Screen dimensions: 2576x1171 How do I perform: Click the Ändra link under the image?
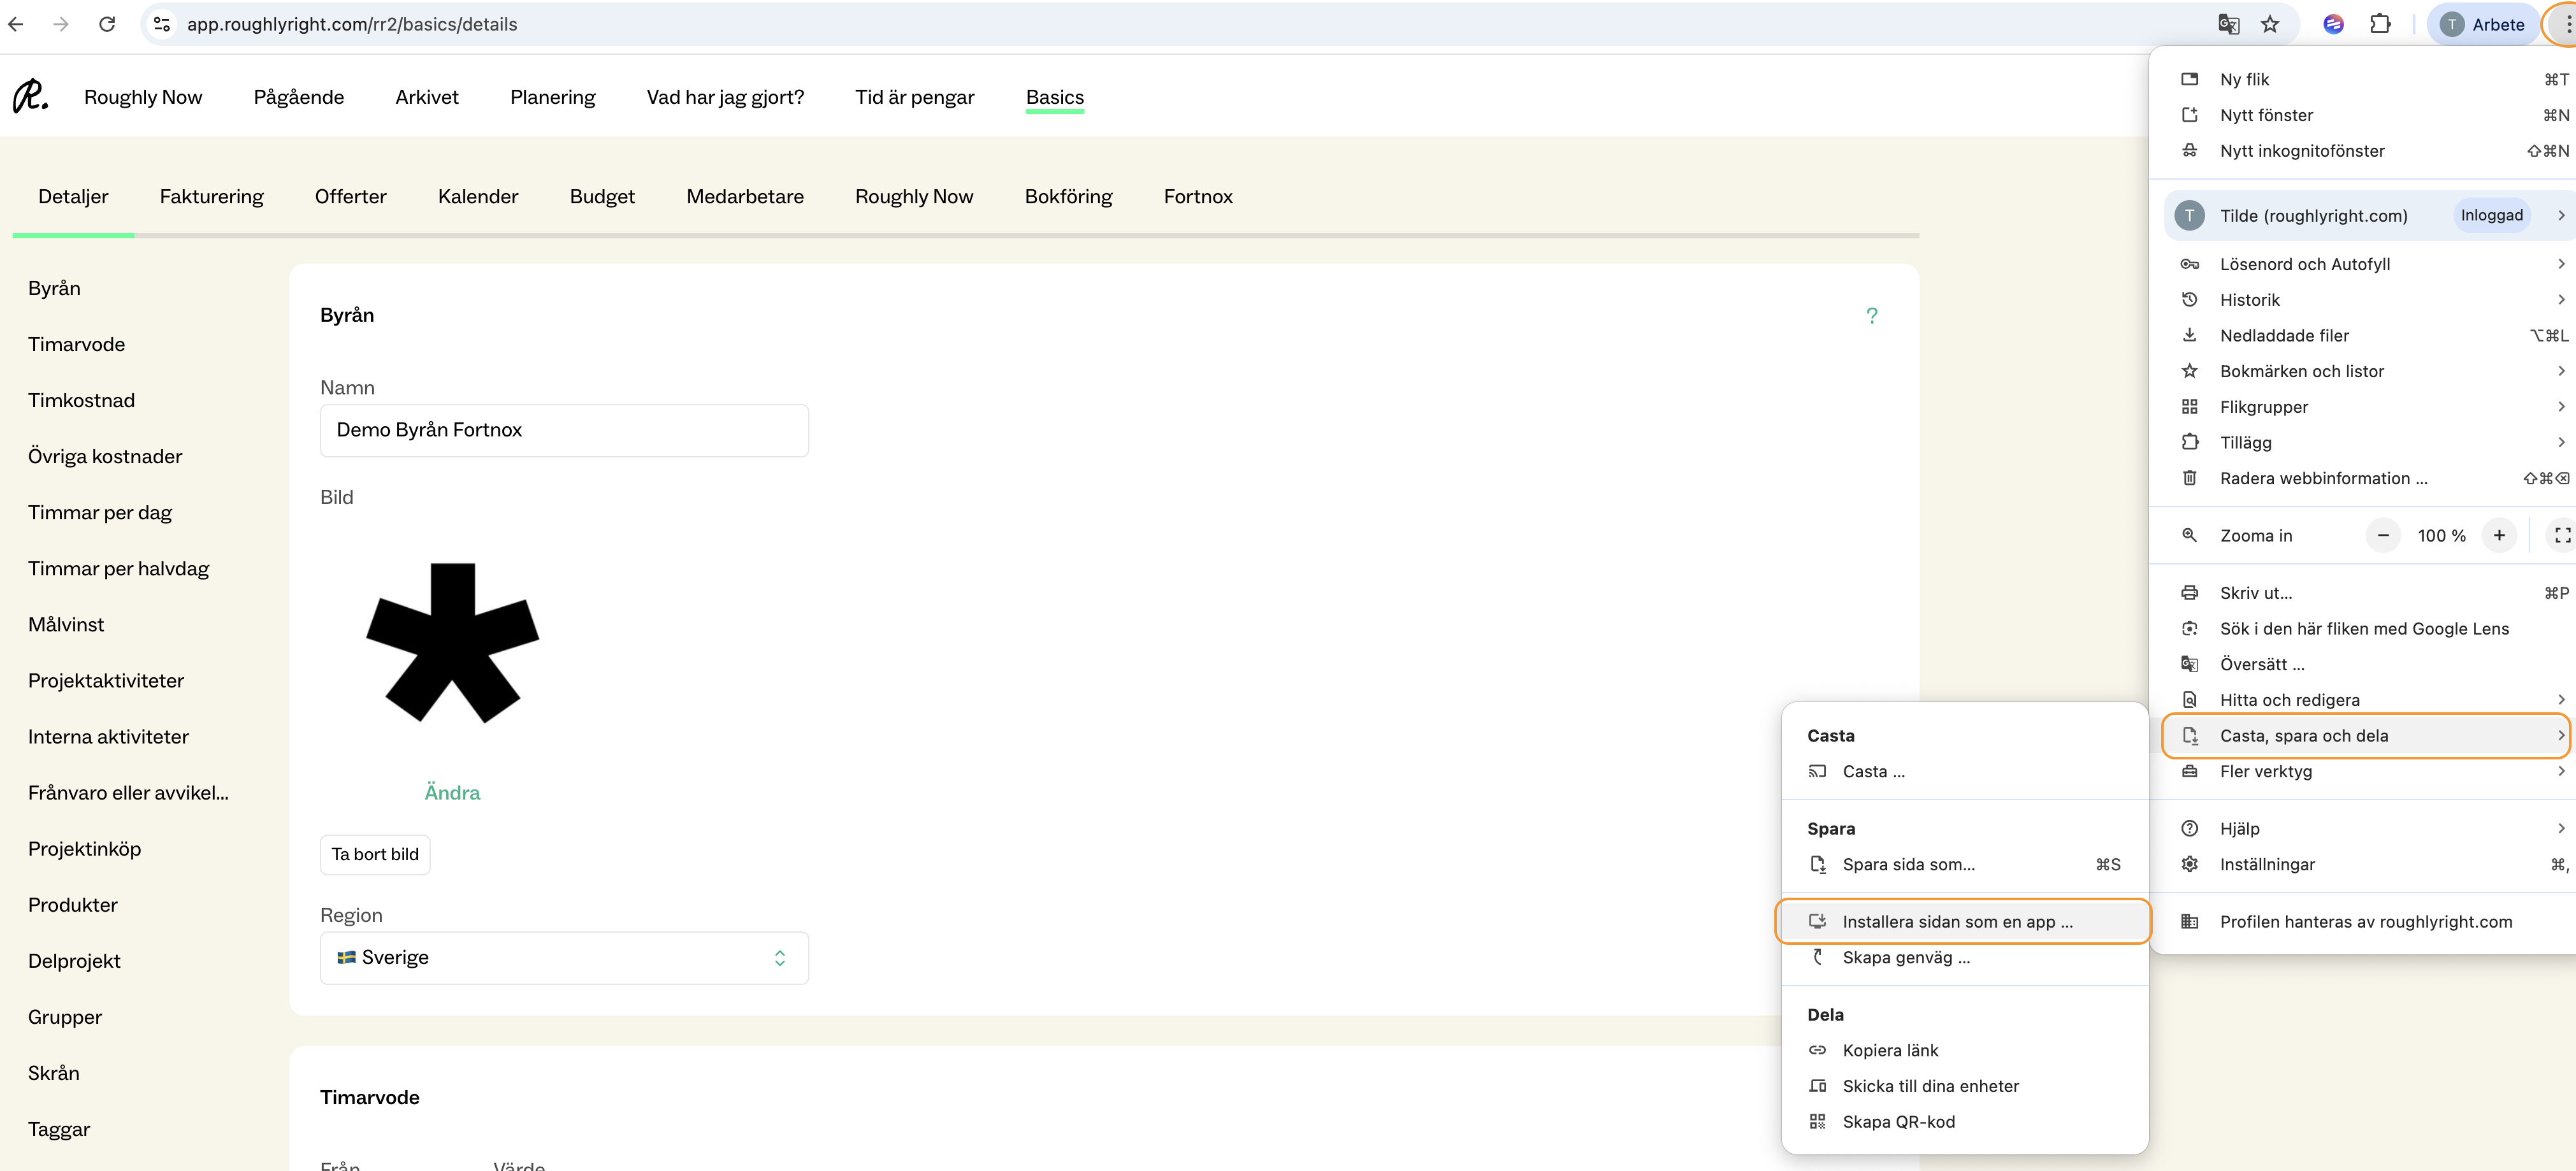(x=452, y=793)
